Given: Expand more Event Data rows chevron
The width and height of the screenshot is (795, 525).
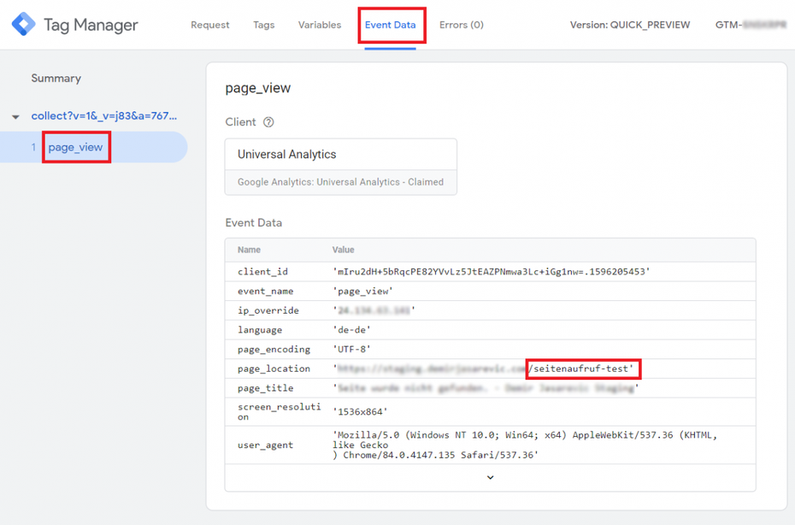Looking at the screenshot, I should pos(491,477).
